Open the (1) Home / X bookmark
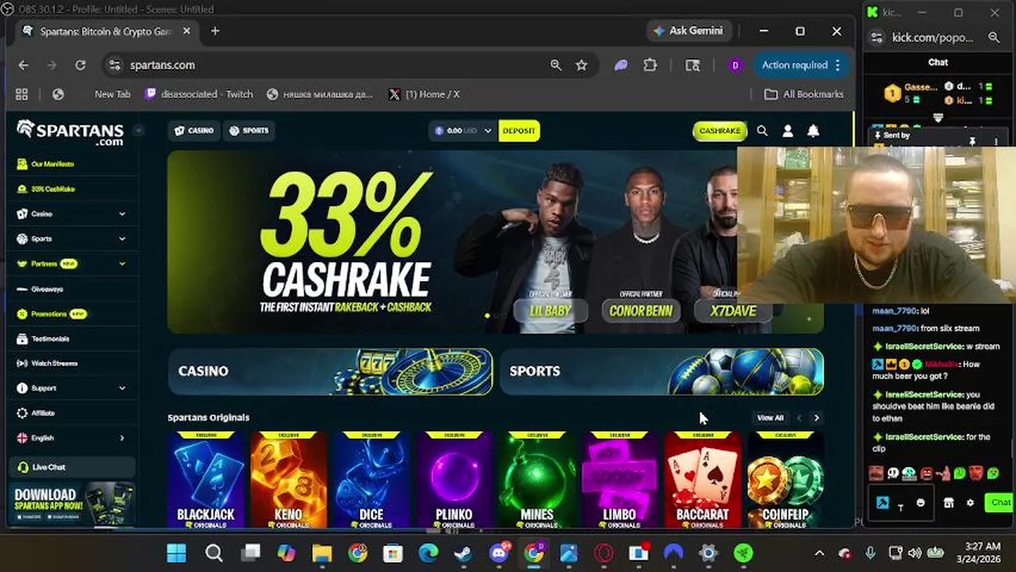 coord(424,94)
